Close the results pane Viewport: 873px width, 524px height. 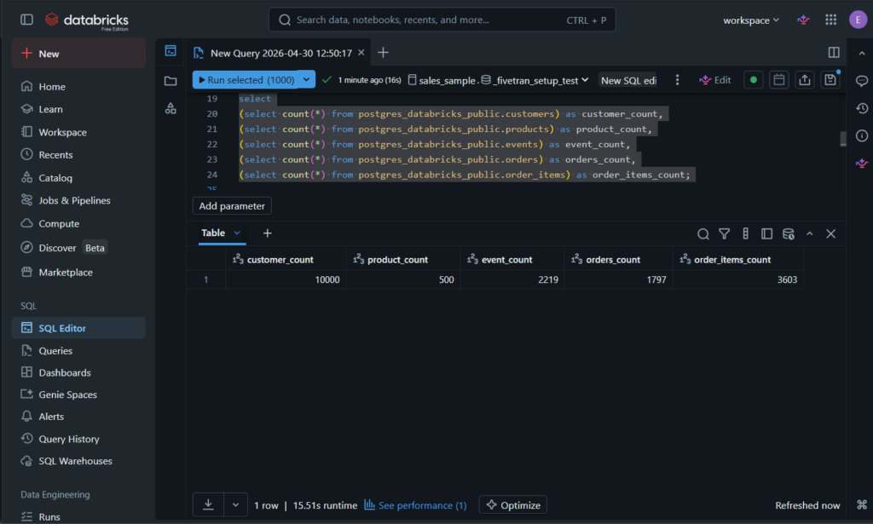pyautogui.click(x=830, y=234)
